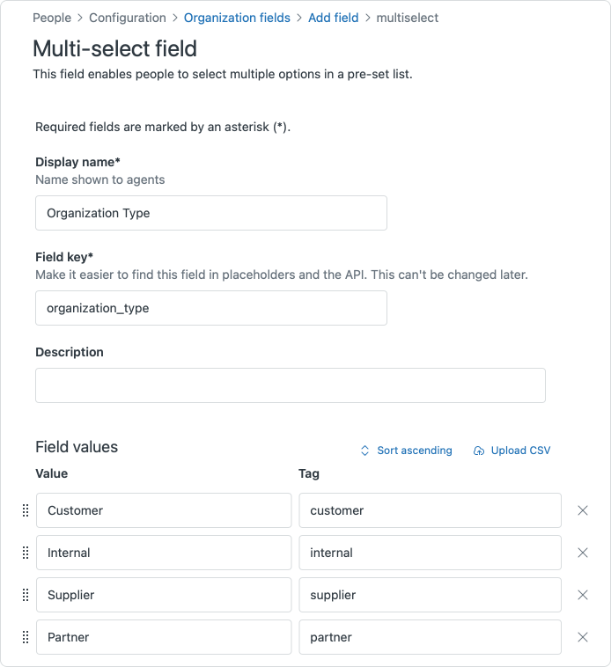Click the empty Description text box
This screenshot has height=667, width=611.
291,385
